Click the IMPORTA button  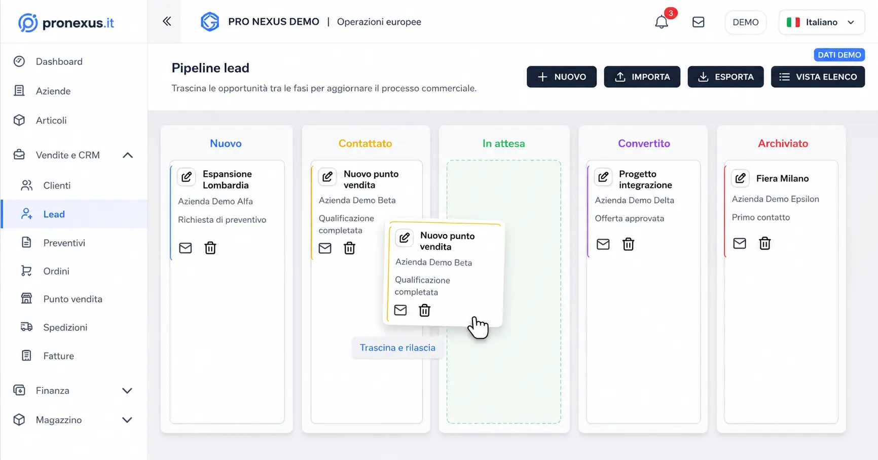coord(642,77)
